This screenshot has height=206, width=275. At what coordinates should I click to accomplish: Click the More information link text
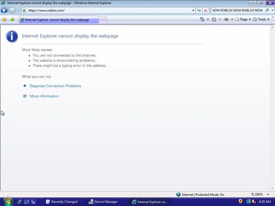[x=44, y=96]
